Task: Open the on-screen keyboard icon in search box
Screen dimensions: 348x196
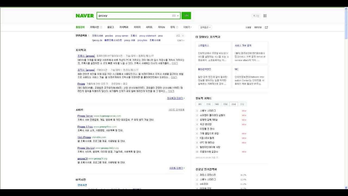Action: [x=174, y=16]
